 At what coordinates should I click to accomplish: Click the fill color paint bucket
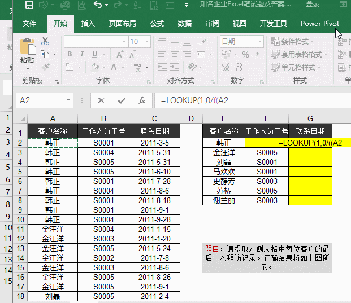pos(95,67)
